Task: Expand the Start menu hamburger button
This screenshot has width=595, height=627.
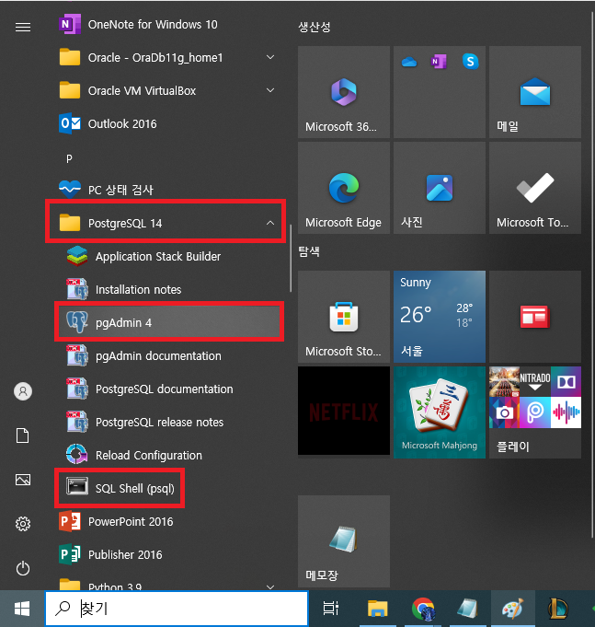Action: [x=23, y=27]
